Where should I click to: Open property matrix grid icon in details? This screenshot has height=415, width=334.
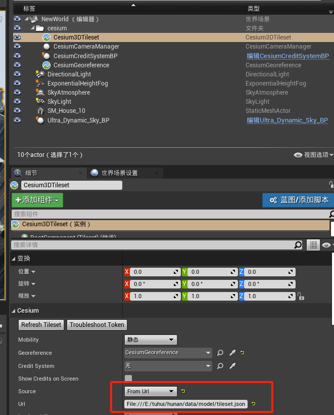314,245
